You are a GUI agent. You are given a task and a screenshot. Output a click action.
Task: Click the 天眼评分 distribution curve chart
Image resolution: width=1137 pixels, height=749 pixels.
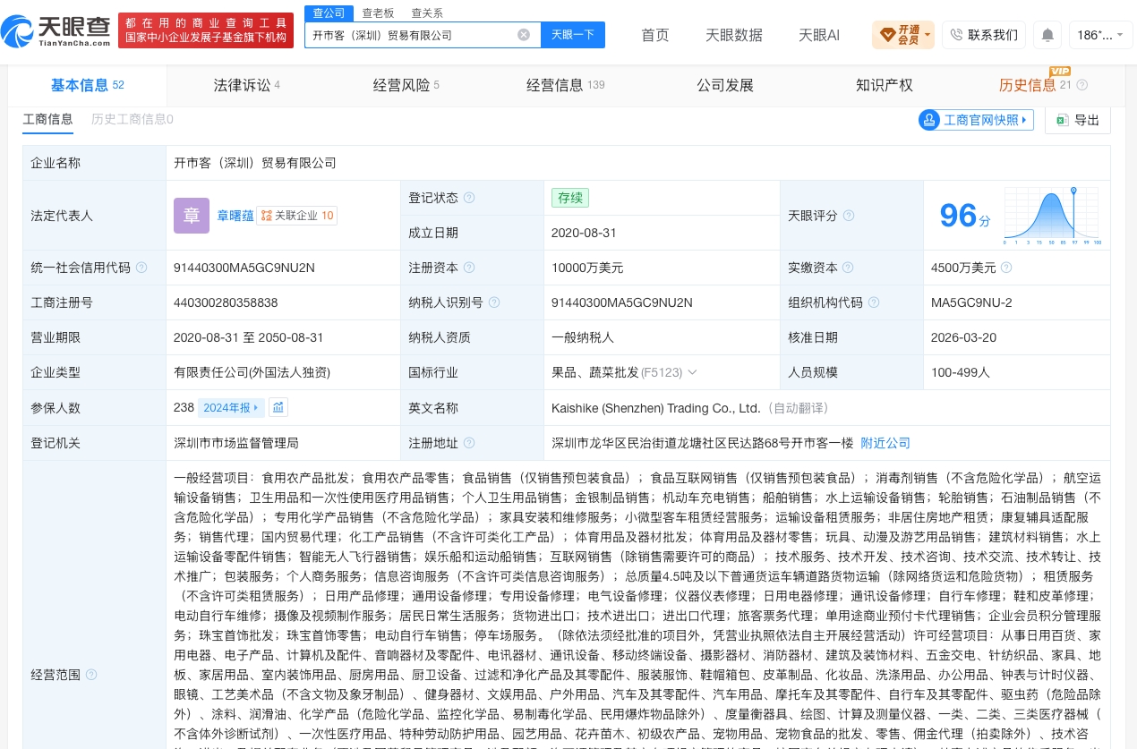click(1053, 216)
